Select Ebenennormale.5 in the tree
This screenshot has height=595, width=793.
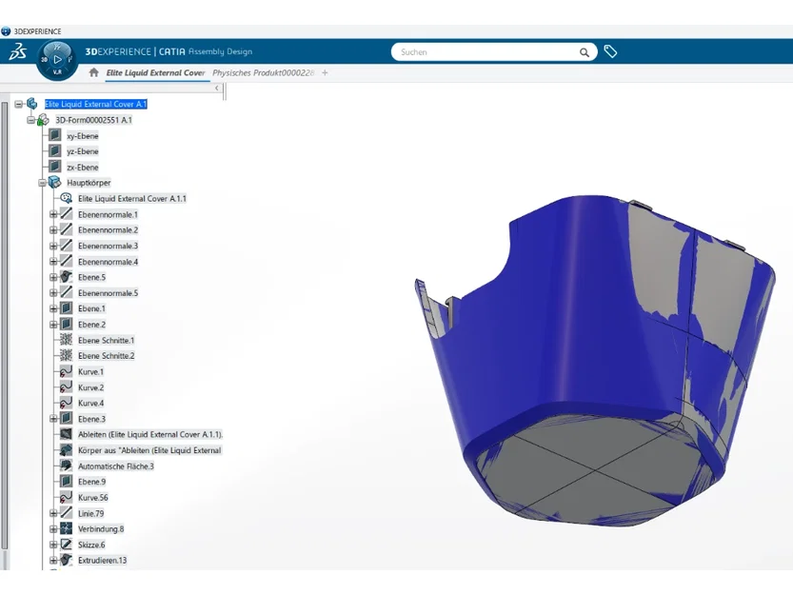[108, 293]
